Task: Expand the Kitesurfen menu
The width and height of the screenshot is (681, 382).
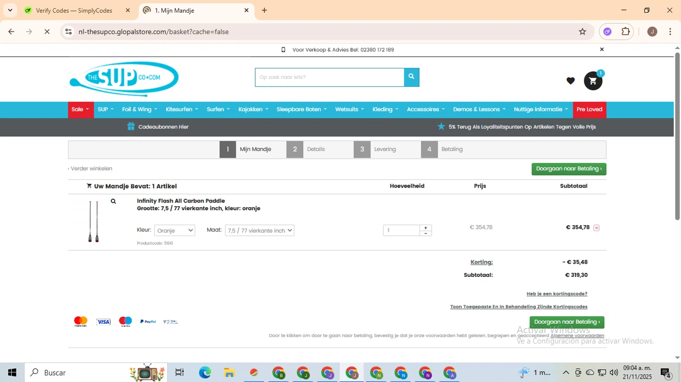Action: 182,110
